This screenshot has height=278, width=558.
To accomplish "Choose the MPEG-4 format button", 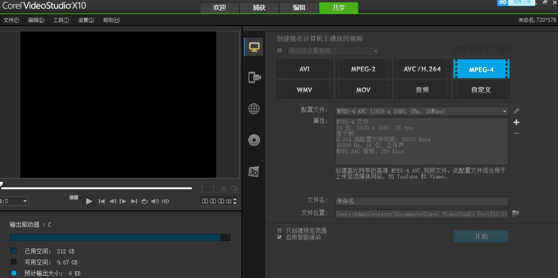I will (481, 69).
